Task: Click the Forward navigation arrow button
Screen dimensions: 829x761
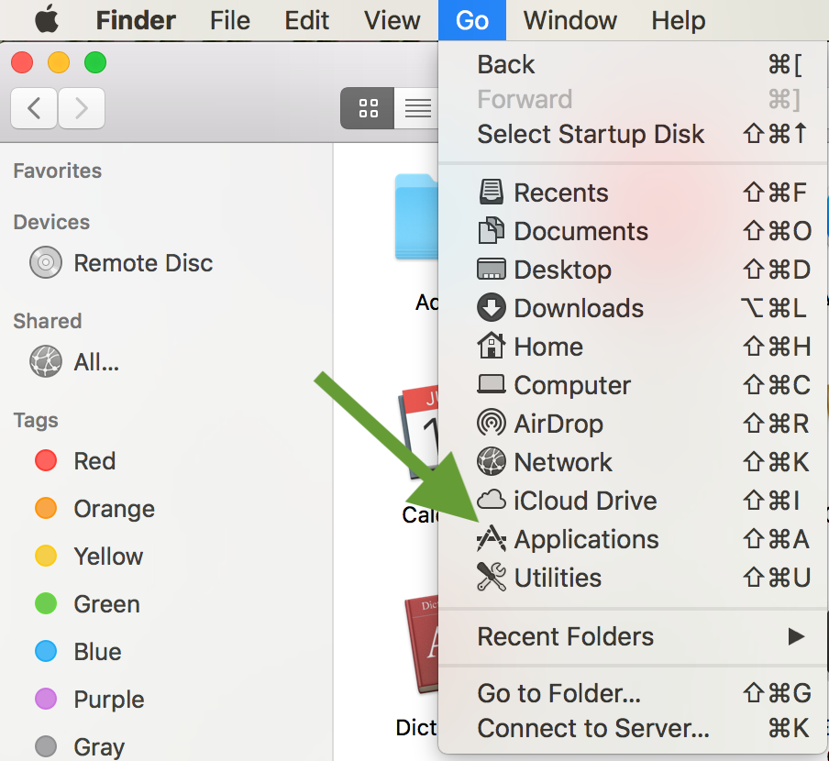Action: coord(82,109)
